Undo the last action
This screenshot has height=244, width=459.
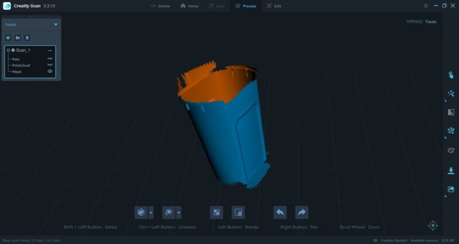[280, 212]
